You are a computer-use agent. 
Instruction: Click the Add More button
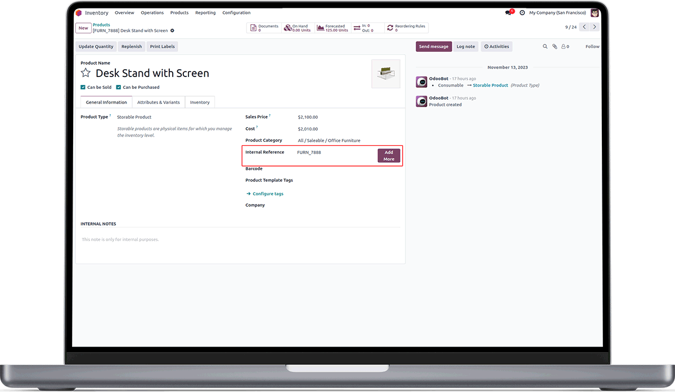tap(389, 156)
